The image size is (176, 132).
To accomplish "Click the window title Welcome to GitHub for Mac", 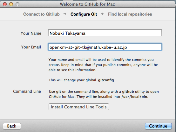I will (87, 4).
